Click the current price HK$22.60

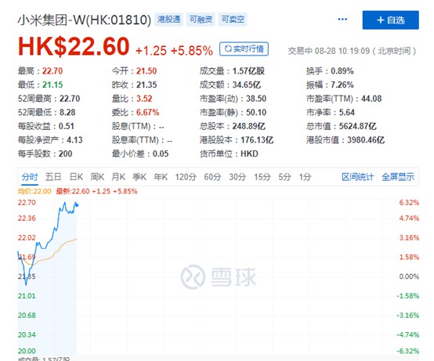(x=74, y=46)
